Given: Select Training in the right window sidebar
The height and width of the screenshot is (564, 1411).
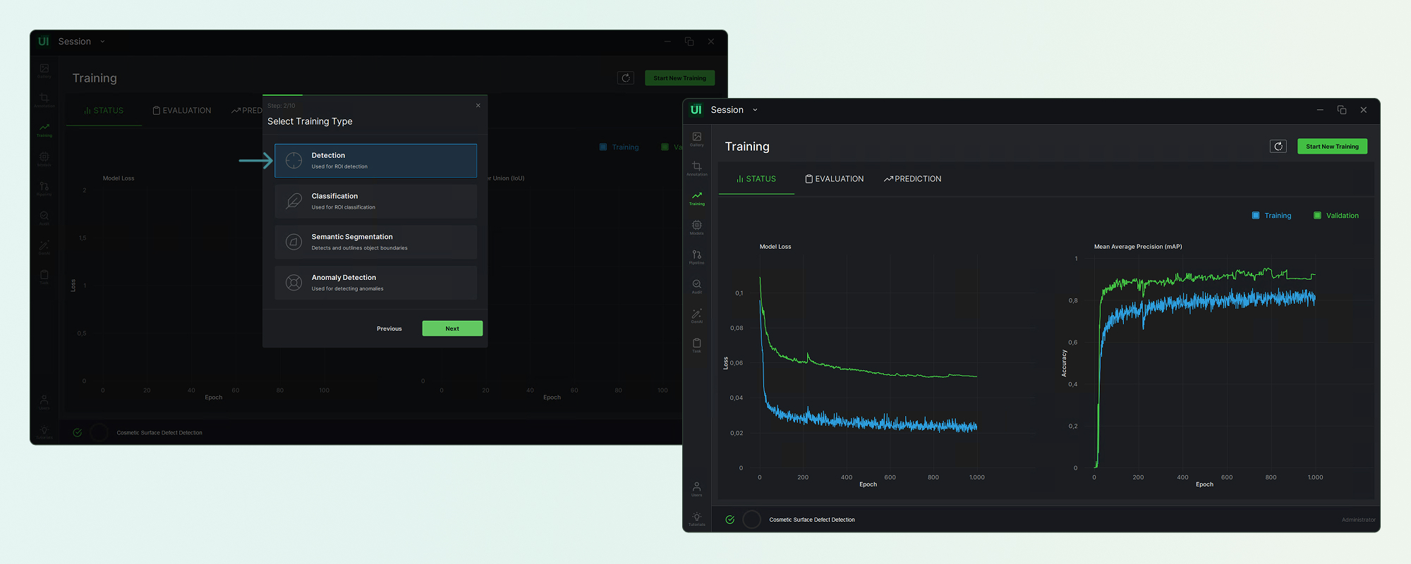Looking at the screenshot, I should point(696,198).
